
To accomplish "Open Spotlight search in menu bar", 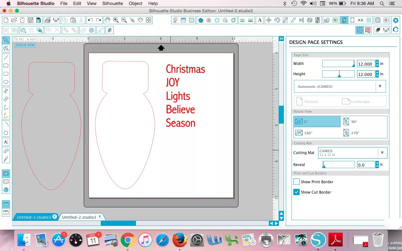I will pyautogui.click(x=382, y=3).
